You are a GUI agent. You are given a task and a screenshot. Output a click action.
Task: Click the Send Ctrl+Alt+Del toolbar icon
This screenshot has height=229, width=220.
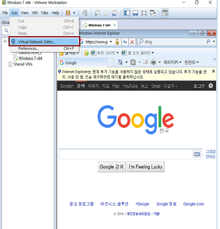[x=85, y=13]
